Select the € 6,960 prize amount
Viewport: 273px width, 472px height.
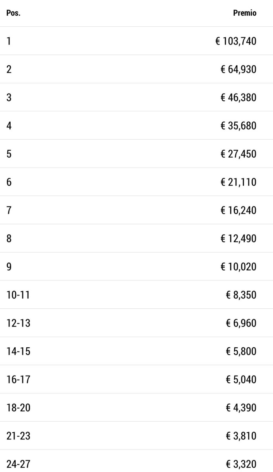[x=241, y=323]
